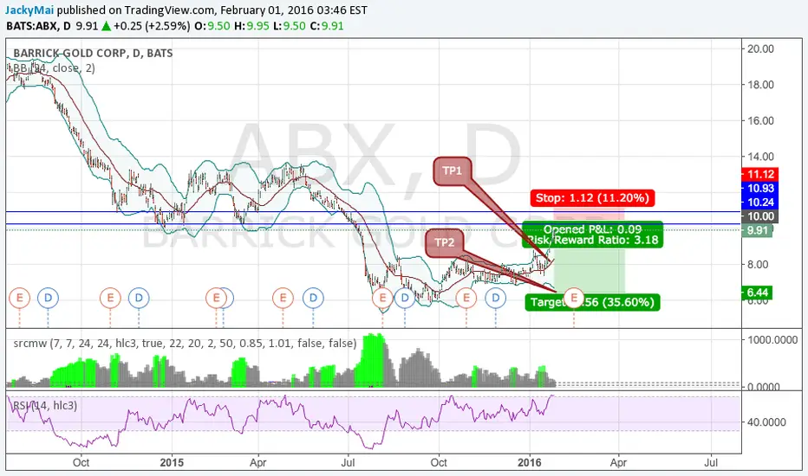Click the blue 10.24 price tag
The image size is (808, 476).
(x=760, y=203)
